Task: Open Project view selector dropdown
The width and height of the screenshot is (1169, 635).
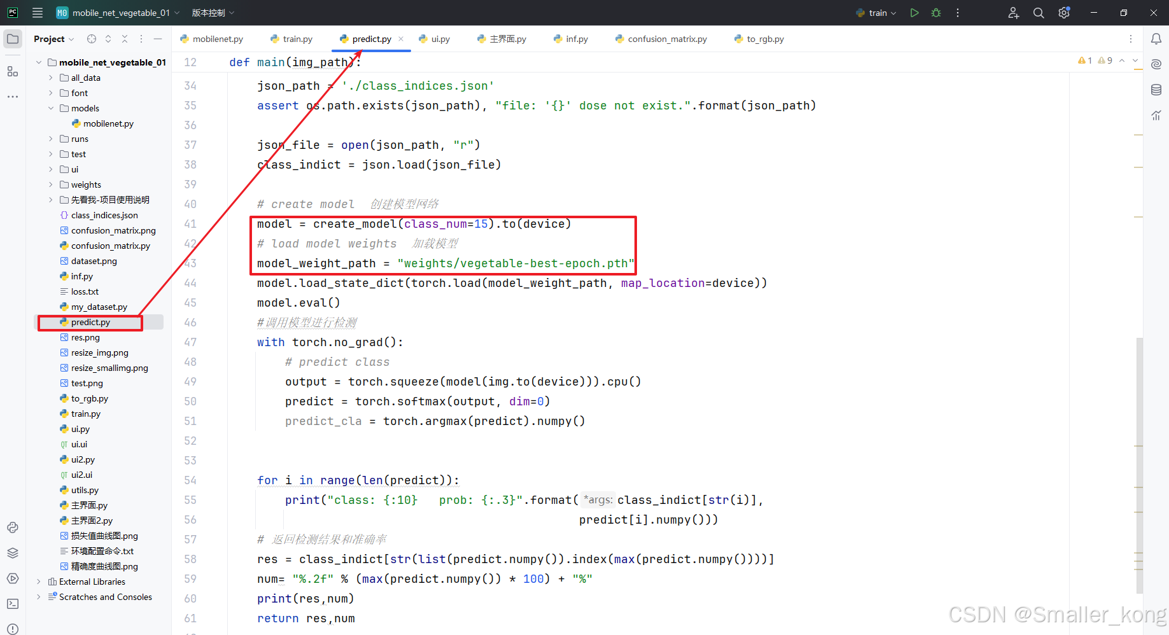Action: pos(54,39)
